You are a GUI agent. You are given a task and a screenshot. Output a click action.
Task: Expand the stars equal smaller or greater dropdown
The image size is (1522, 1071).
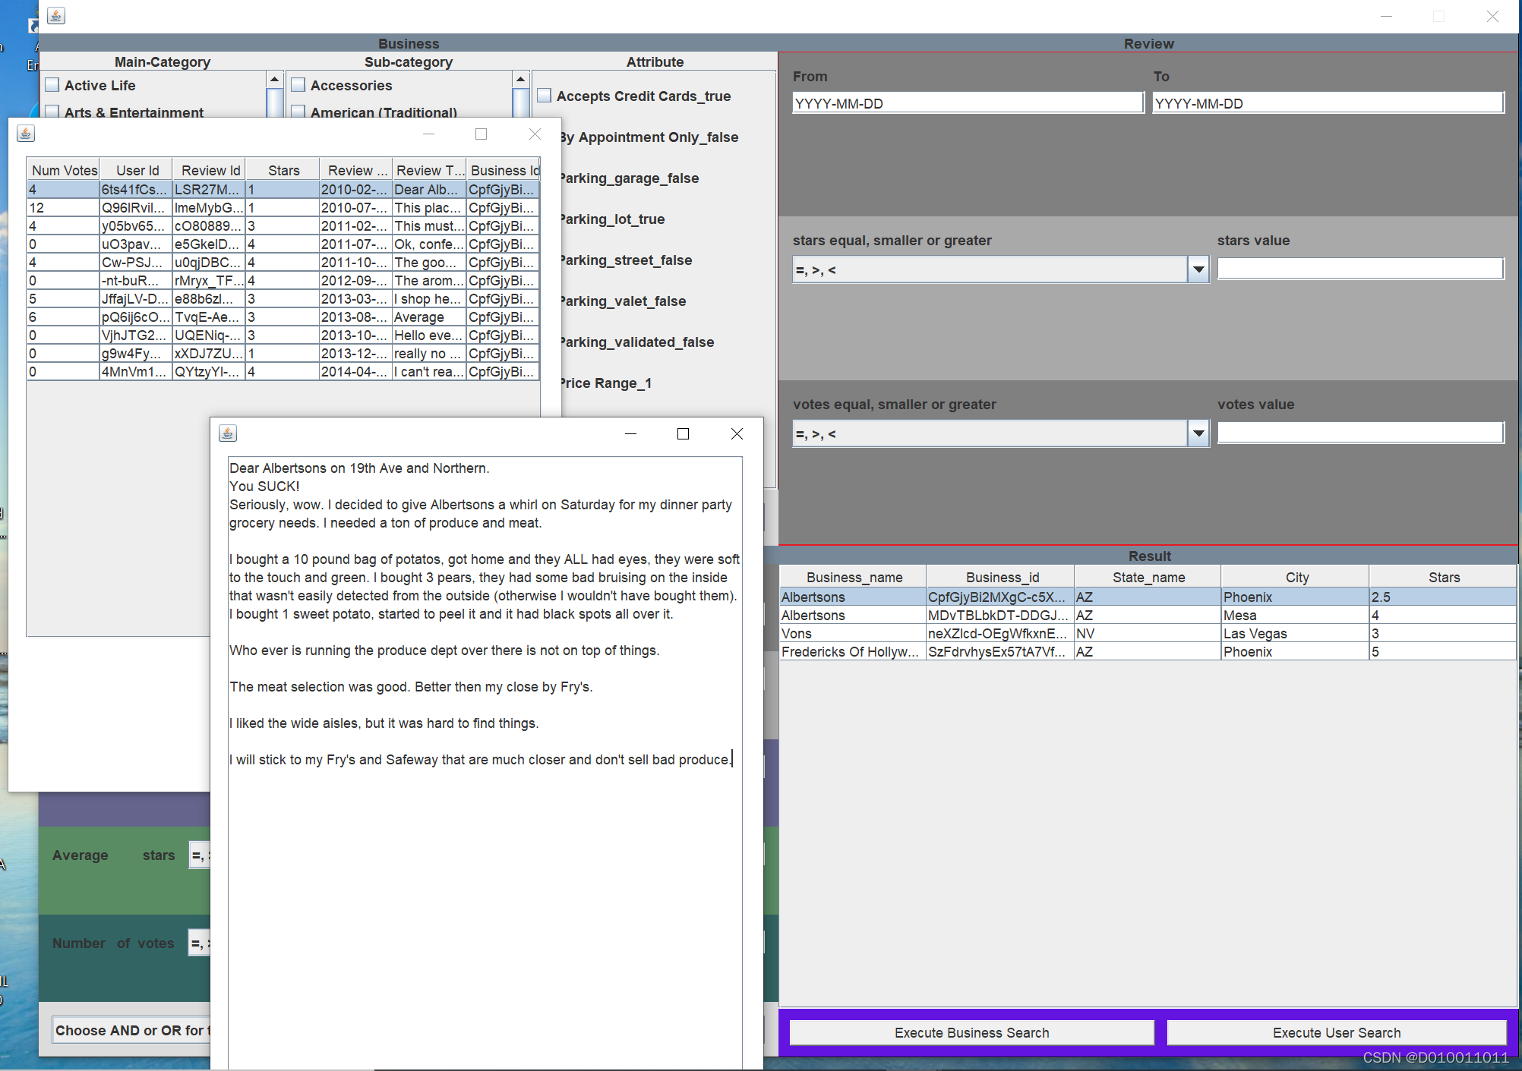[x=1198, y=269]
